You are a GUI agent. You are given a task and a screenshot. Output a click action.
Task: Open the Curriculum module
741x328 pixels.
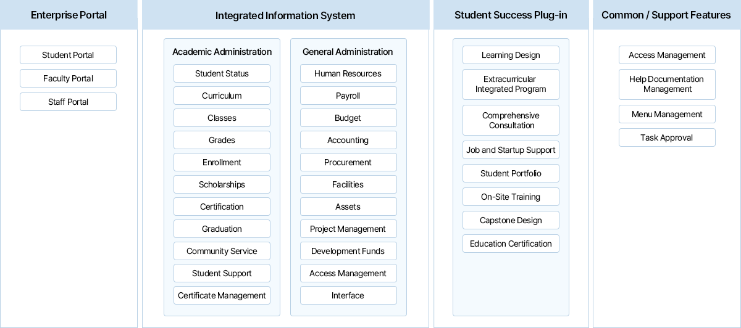pos(222,96)
